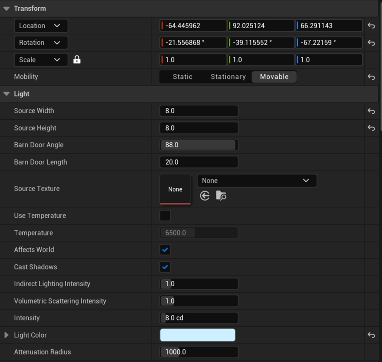Image resolution: width=382 pixels, height=362 pixels.
Task: Edit Rotation X value -21.556868
Action: [x=193, y=43]
